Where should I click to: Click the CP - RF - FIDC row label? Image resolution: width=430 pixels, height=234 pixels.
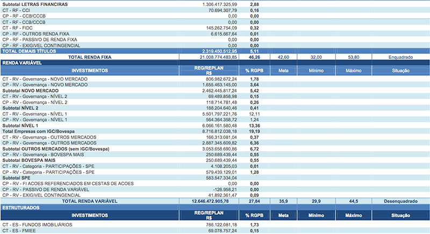coord(20,28)
